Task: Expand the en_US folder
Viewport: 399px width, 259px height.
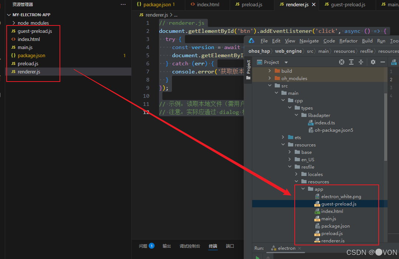Action: (290, 159)
